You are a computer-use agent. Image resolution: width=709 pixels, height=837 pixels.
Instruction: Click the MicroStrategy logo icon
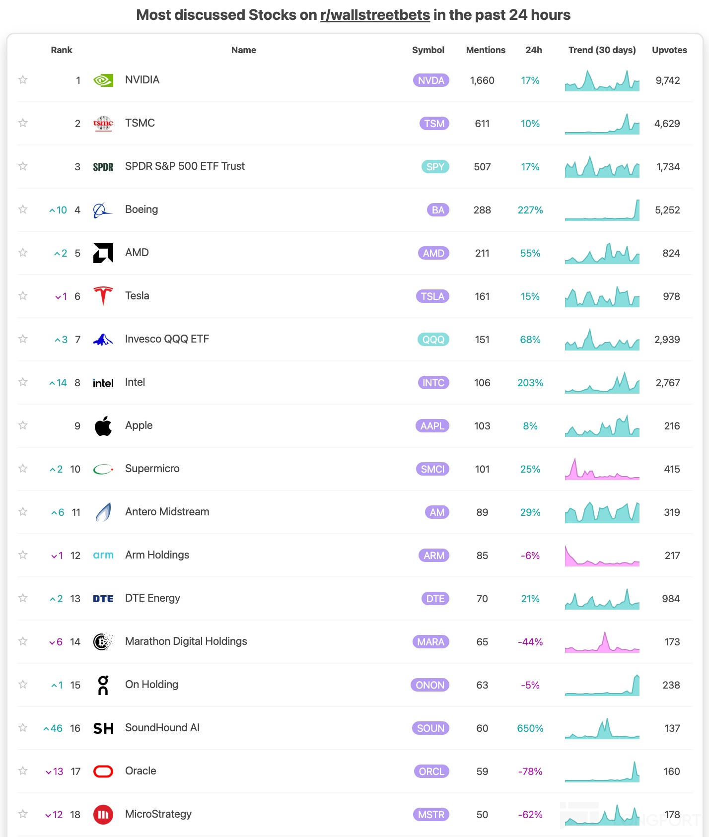coord(103,815)
